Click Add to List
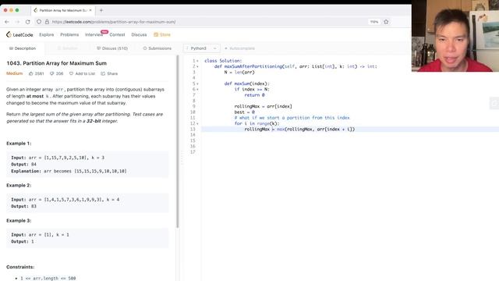499x281 pixels. [82, 73]
